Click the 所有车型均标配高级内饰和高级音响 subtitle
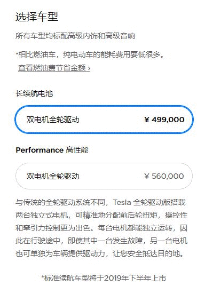205x294 pixels. (75, 36)
